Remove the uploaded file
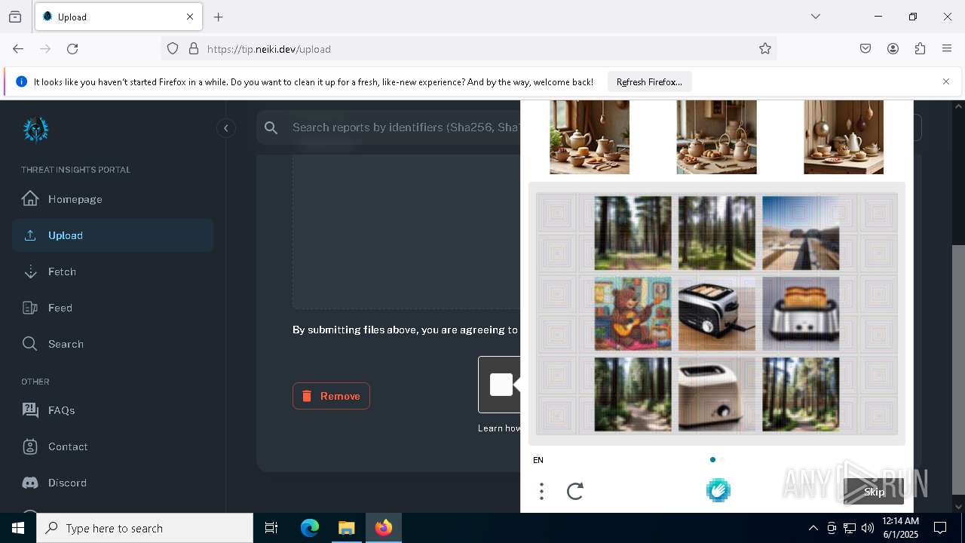965x543 pixels. pos(331,396)
